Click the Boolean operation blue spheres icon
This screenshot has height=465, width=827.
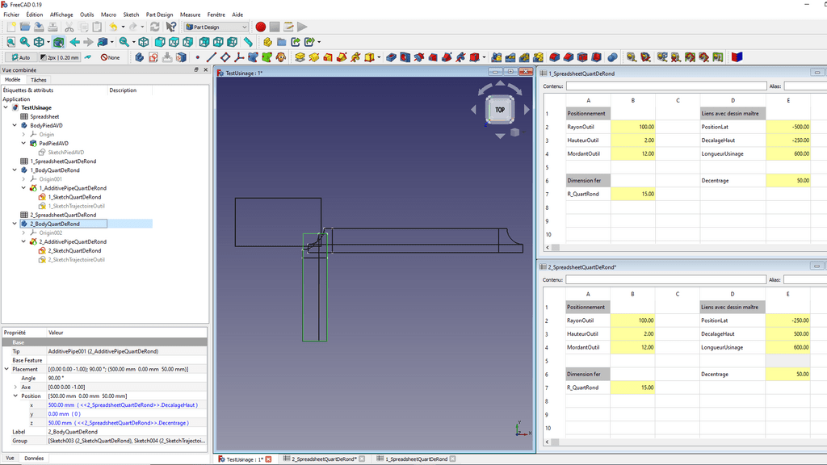pyautogui.click(x=612, y=57)
